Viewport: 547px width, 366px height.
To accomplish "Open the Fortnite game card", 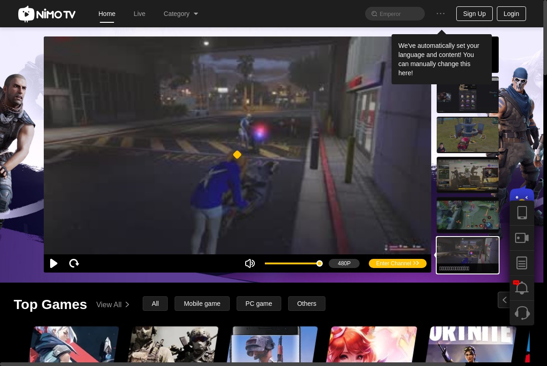I will tap(471, 345).
